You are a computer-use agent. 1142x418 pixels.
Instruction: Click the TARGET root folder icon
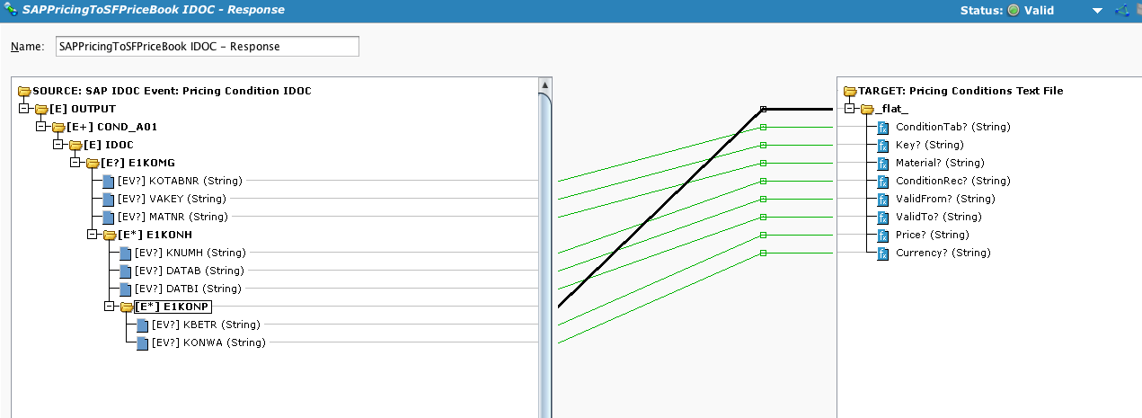850,91
